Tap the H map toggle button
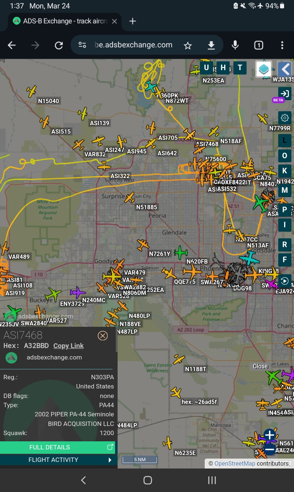294x492 pixels. [223, 68]
